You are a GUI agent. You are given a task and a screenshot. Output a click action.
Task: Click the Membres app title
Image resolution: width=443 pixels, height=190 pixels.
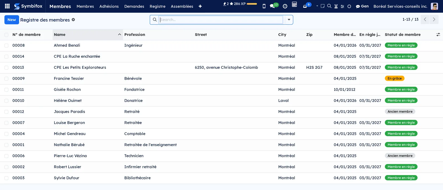click(x=60, y=6)
